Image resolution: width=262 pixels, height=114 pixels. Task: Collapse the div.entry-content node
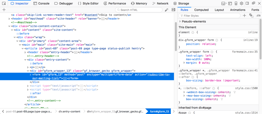pyautogui.click(x=25, y=60)
